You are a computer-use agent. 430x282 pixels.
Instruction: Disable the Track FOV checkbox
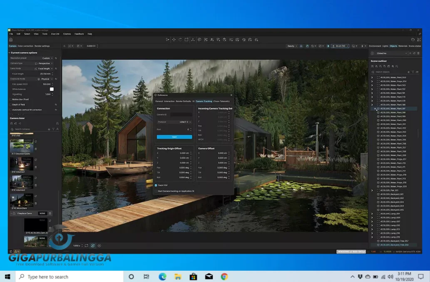[156, 185]
